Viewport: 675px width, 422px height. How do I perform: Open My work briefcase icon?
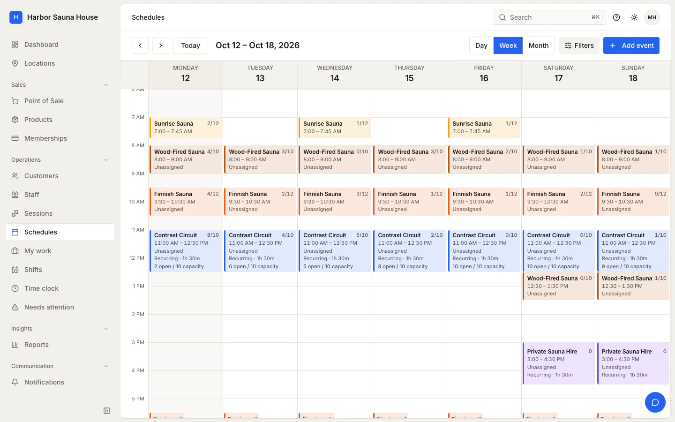click(15, 251)
